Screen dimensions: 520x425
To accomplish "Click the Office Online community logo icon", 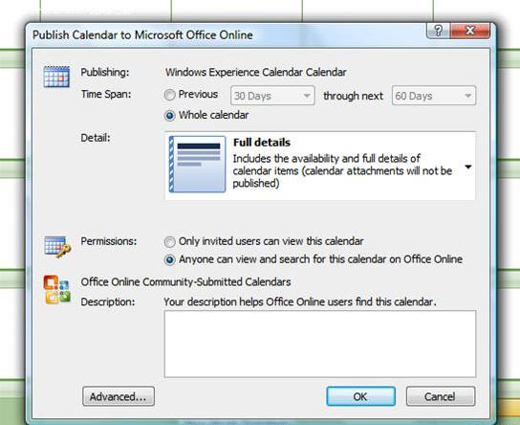I will (56, 289).
